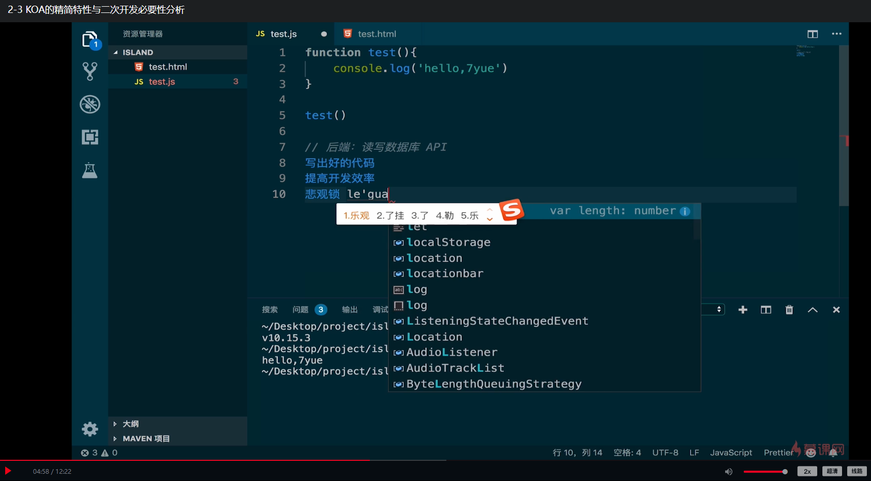Kill terminal with the trash icon

[789, 310]
